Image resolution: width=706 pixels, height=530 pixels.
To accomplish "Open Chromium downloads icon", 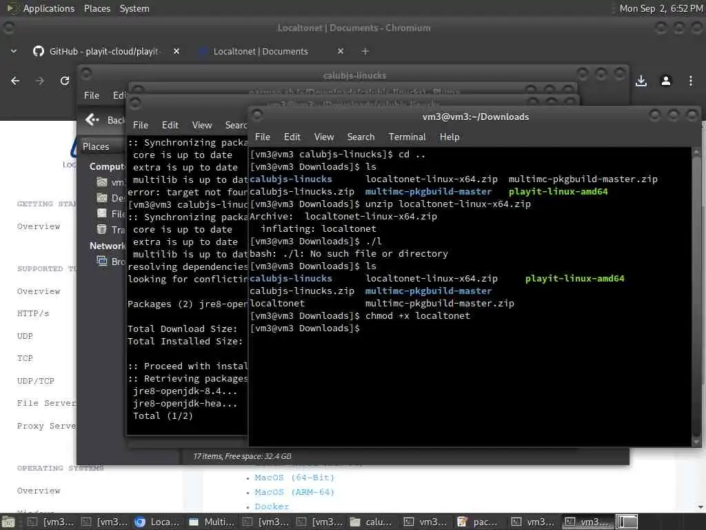I will [x=641, y=81].
